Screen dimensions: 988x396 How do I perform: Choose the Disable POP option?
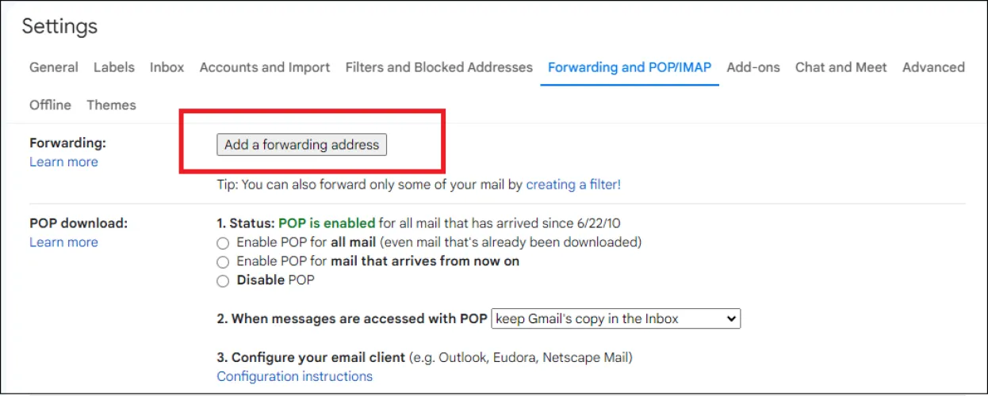[223, 280]
